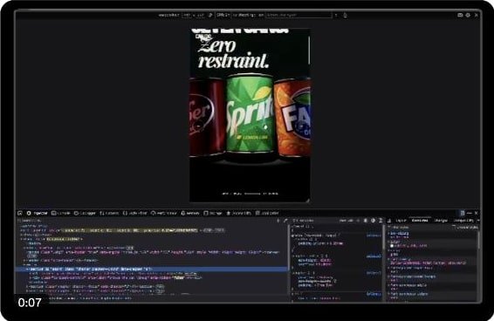The image size is (494, 321).
Task: Click the viewport height input
Action: pos(201,15)
